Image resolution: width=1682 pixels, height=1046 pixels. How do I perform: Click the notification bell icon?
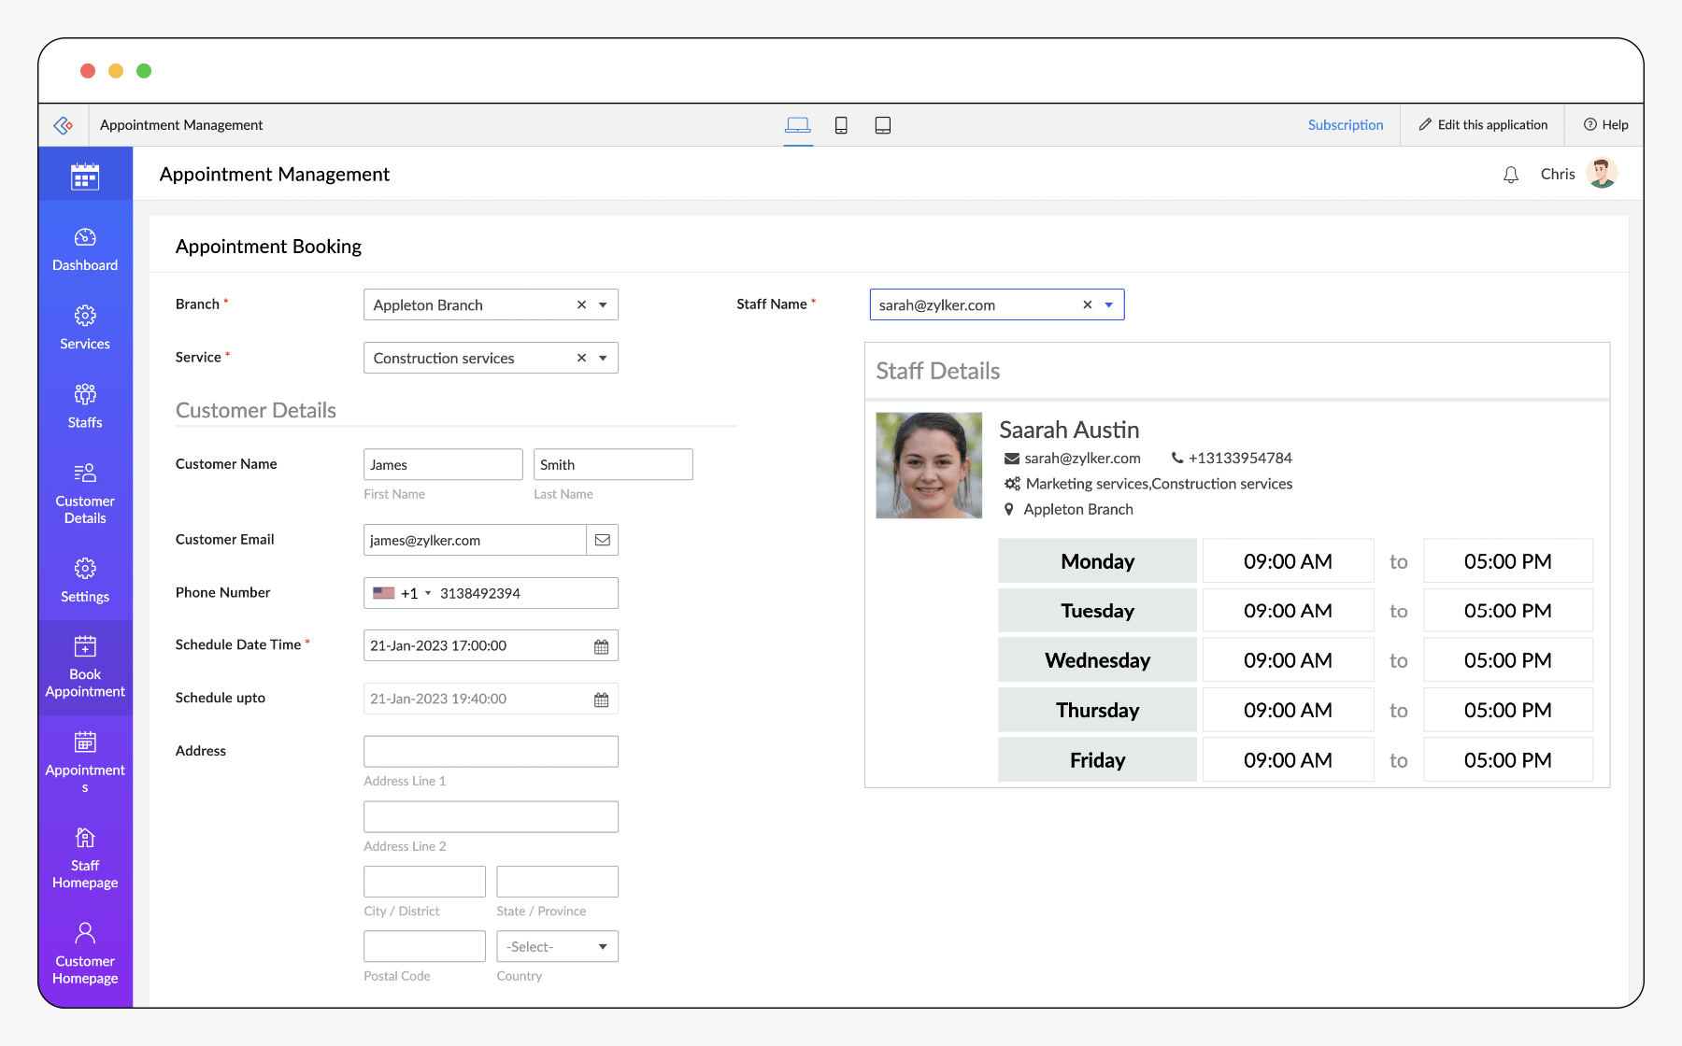[1510, 175]
